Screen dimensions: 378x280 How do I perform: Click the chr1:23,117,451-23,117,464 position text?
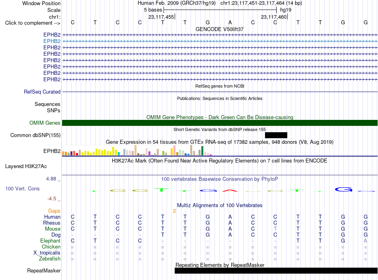coord(252,3)
